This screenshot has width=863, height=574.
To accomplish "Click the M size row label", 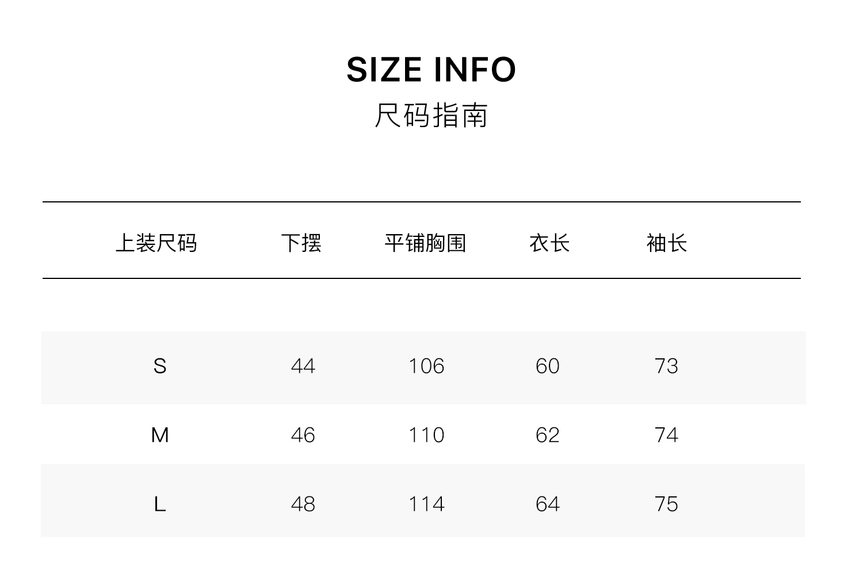I will click(x=160, y=435).
